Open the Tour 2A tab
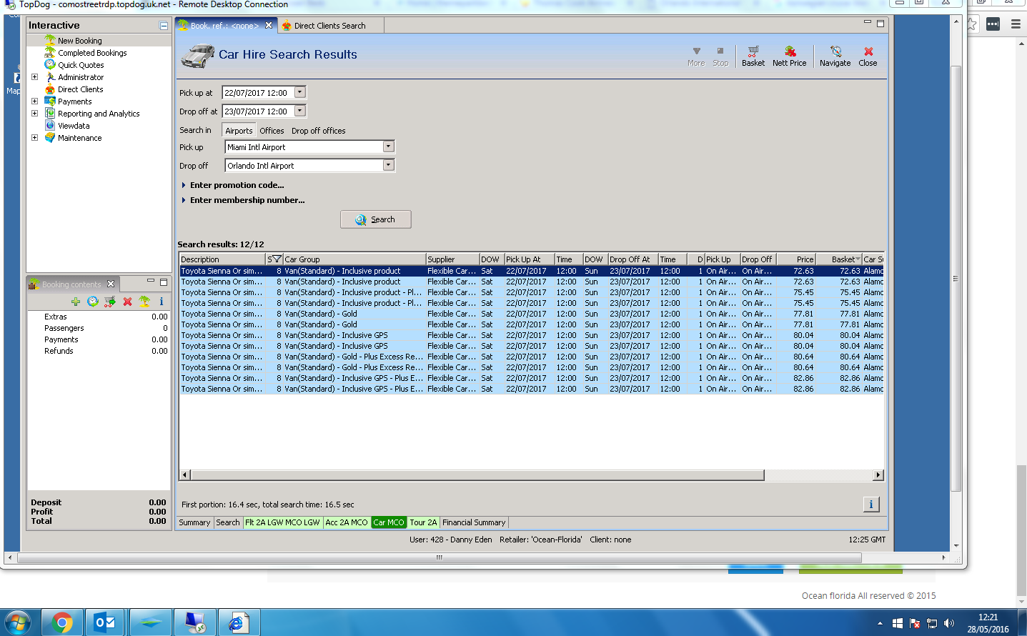1027x636 pixels. click(423, 522)
